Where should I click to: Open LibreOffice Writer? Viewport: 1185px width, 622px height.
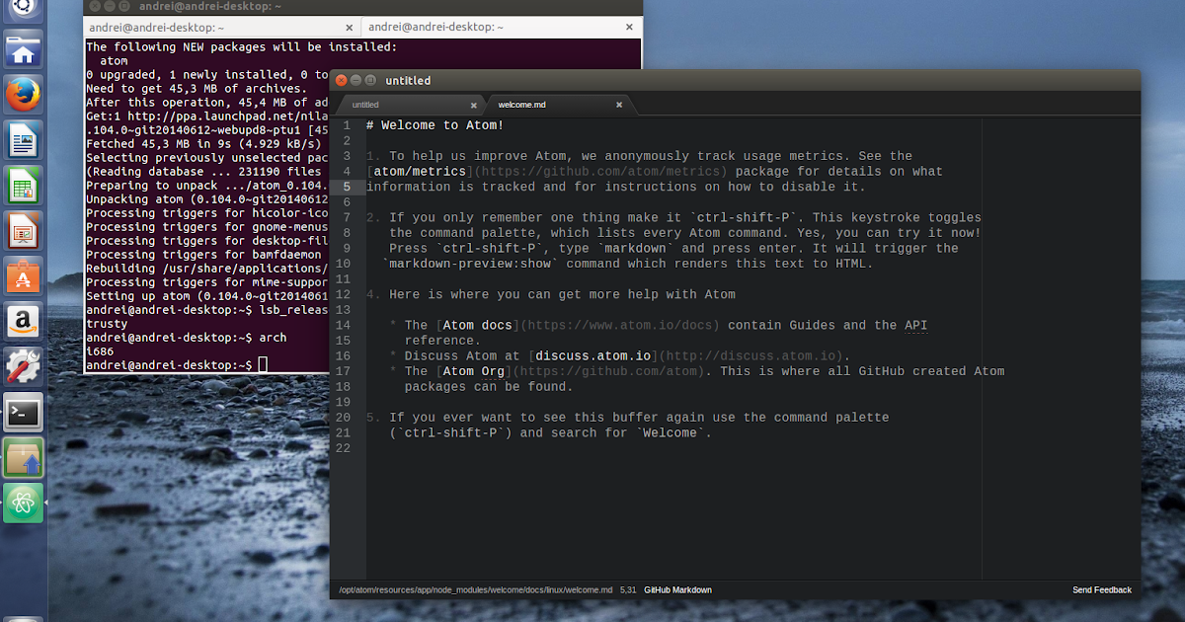(22, 139)
